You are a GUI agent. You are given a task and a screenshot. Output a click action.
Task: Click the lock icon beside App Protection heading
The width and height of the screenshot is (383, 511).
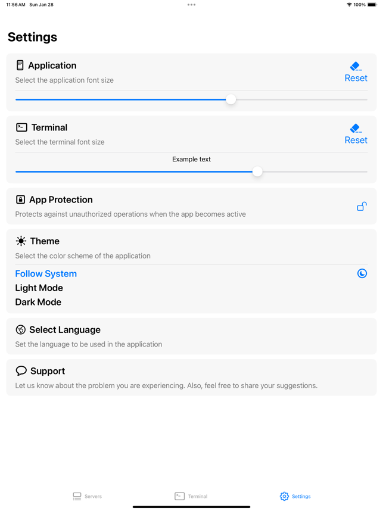(20, 200)
